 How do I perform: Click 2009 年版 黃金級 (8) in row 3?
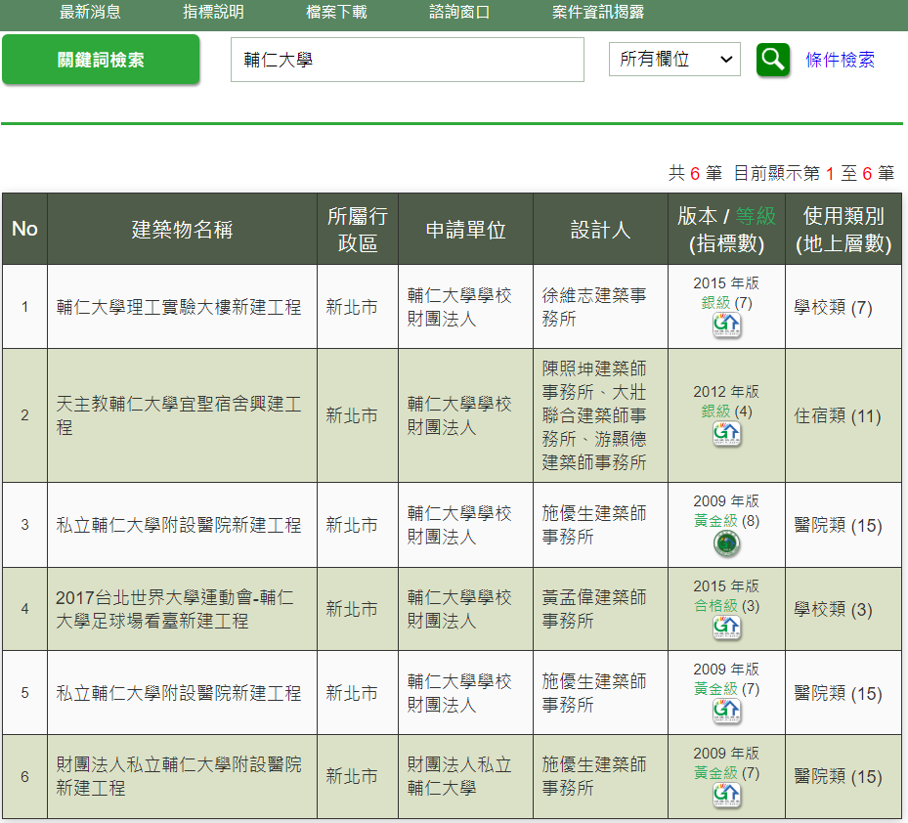click(726, 511)
